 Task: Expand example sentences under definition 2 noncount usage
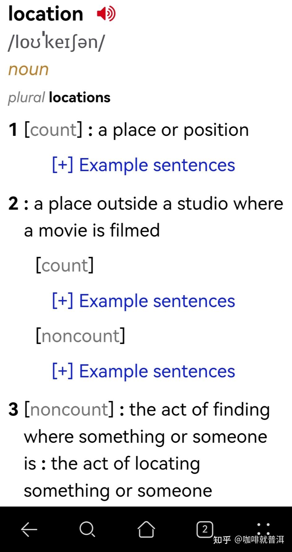pos(144,371)
